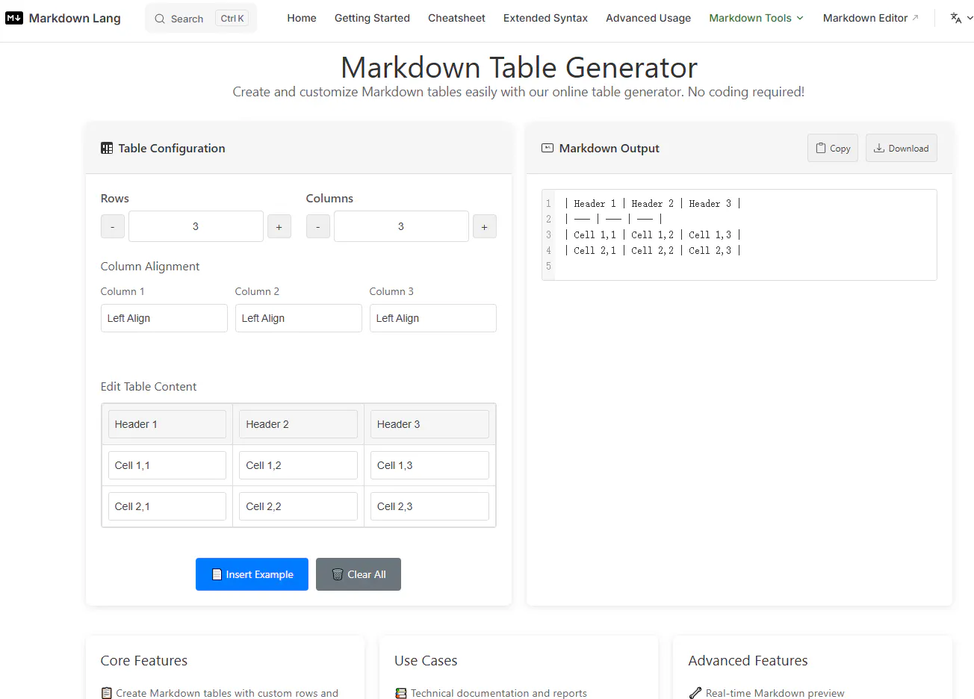Edit the Cell 1,1 field
Screen dimensions: 974x699
coord(167,465)
